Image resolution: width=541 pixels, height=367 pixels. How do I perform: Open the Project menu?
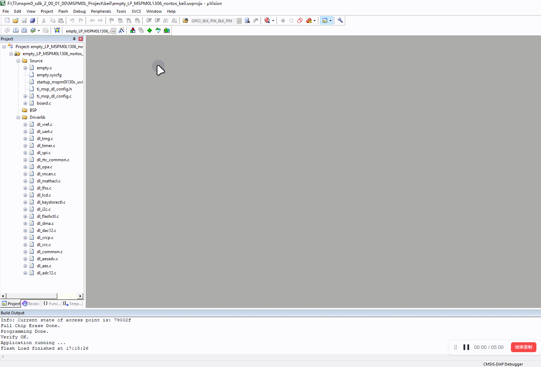[x=47, y=11]
